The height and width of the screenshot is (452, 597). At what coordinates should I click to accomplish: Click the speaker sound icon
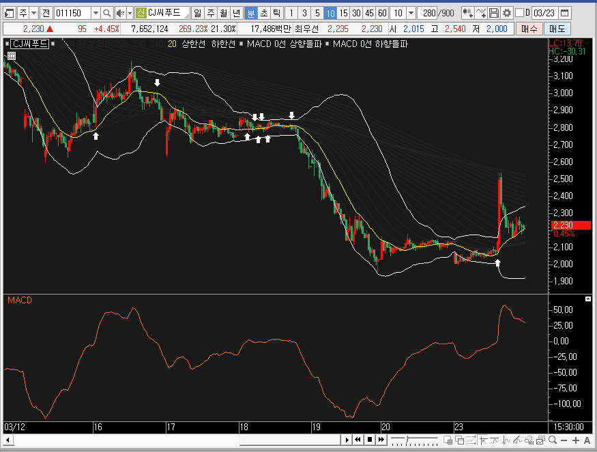point(120,14)
